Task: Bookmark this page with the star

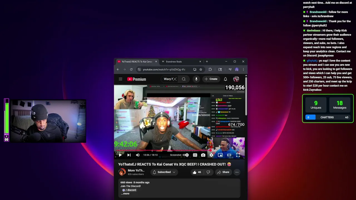Action: (201, 69)
